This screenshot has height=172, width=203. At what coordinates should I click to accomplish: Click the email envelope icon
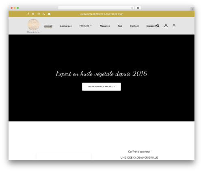point(49,14)
